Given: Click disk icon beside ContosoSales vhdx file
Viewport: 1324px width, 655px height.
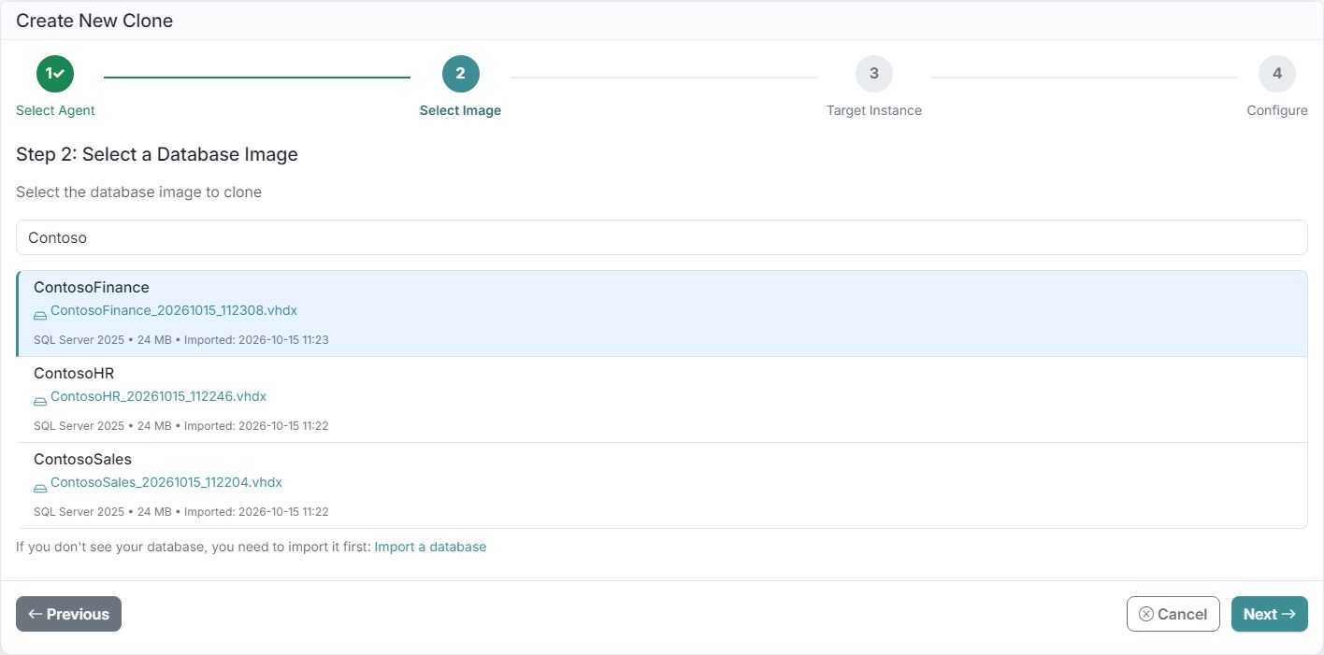Looking at the screenshot, I should [x=40, y=487].
